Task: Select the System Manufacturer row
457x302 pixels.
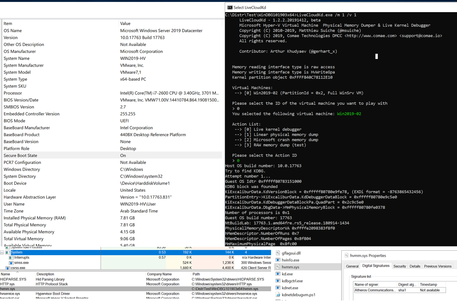Action: 112,65
